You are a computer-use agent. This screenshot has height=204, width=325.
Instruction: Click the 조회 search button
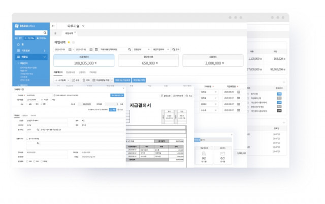176,50
